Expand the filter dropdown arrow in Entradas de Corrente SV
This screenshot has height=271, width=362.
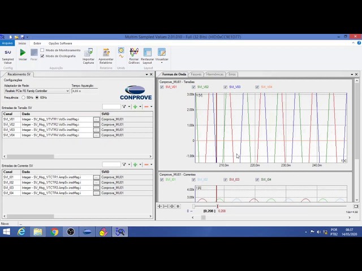click(129, 164)
